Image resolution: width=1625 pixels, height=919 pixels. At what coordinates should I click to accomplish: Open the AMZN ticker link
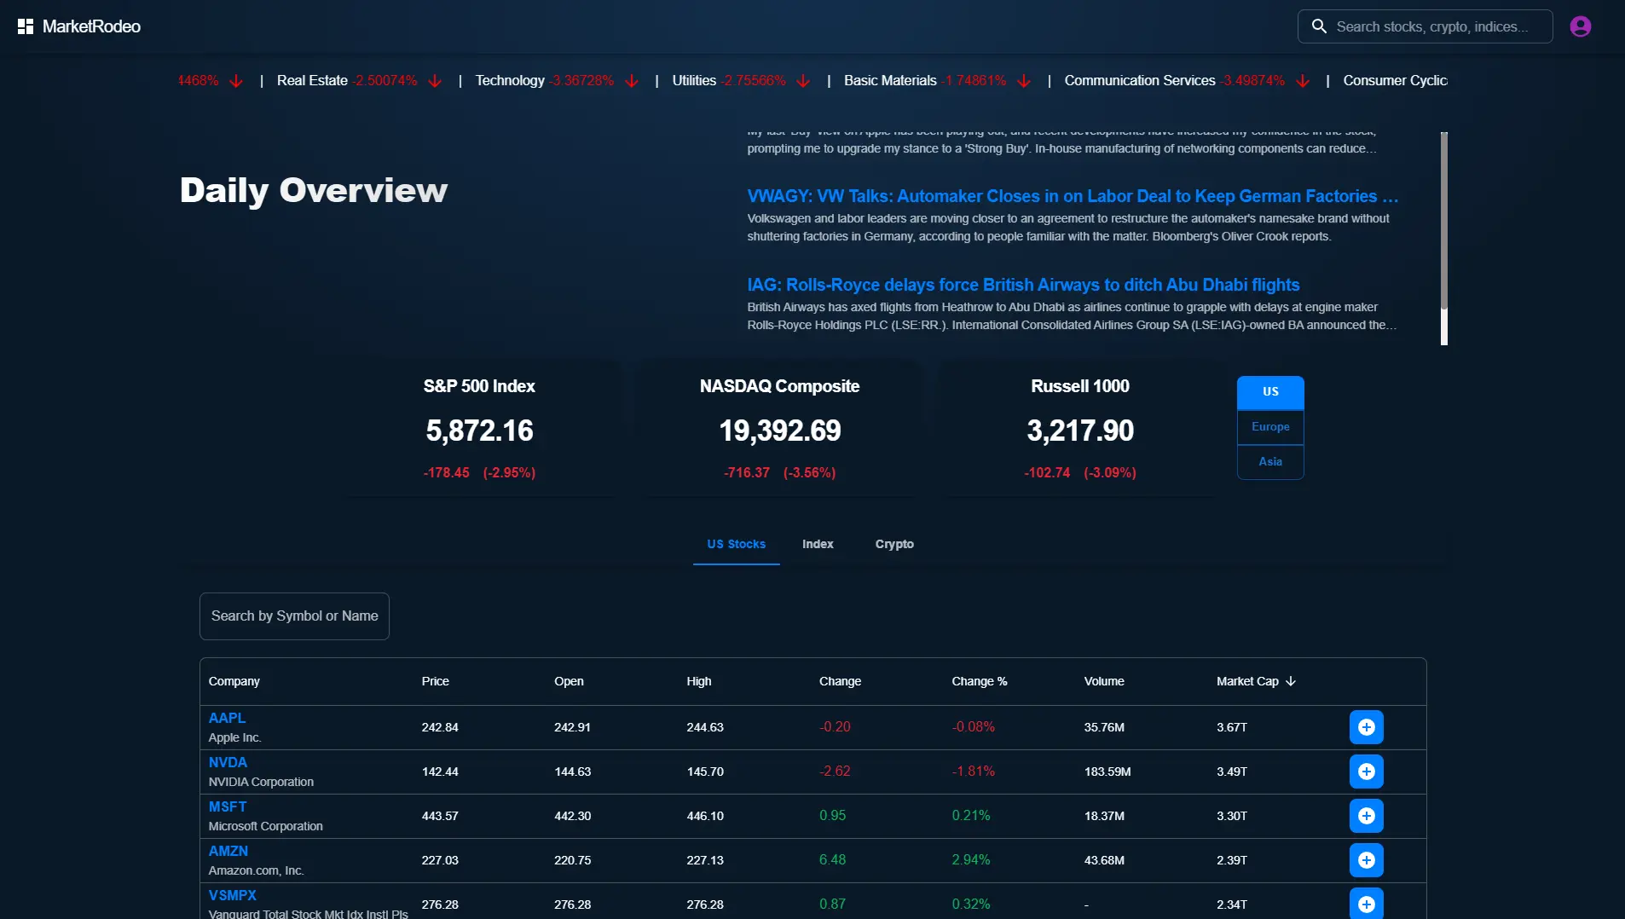point(228,851)
